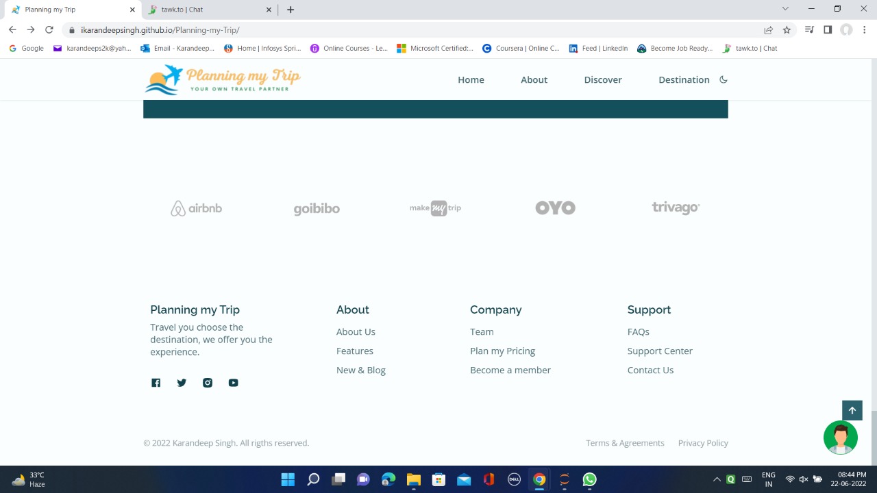Screen dimensions: 877x493
Task: Open Facebook from the footer social icons
Action: click(x=156, y=382)
